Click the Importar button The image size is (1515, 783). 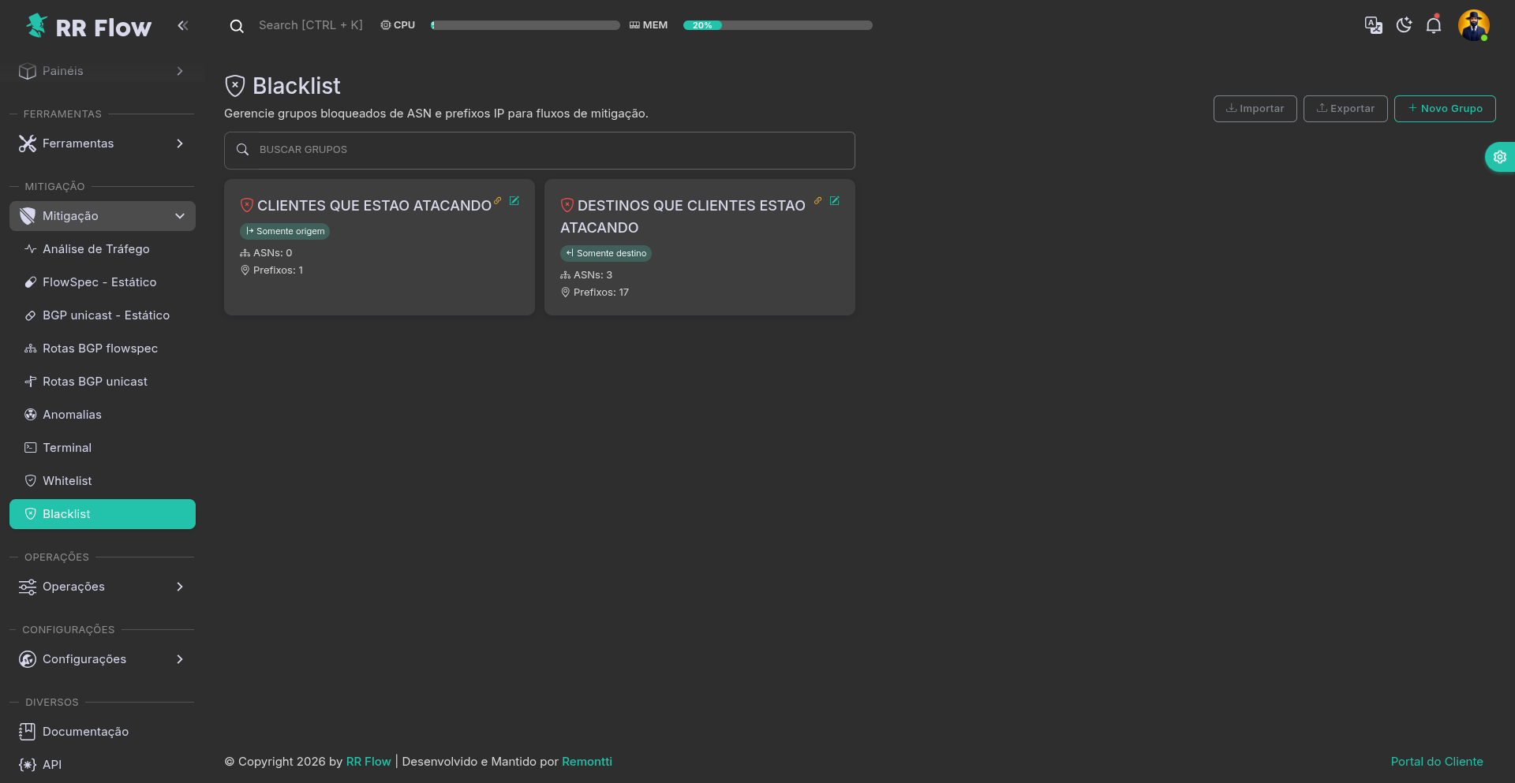[1255, 109]
